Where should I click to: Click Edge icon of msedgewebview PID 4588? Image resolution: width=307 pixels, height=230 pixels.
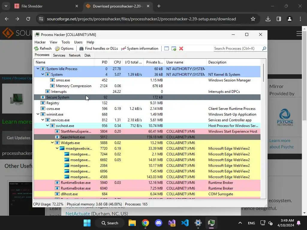tap(67, 177)
